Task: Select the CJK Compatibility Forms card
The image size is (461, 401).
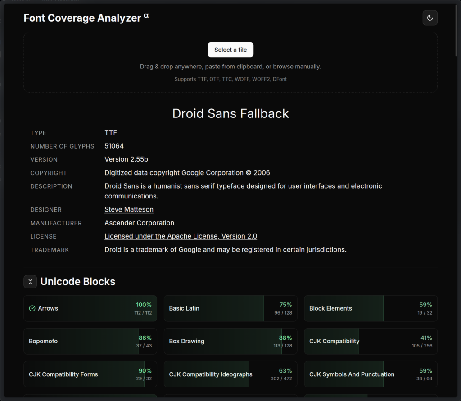Action: 90,374
